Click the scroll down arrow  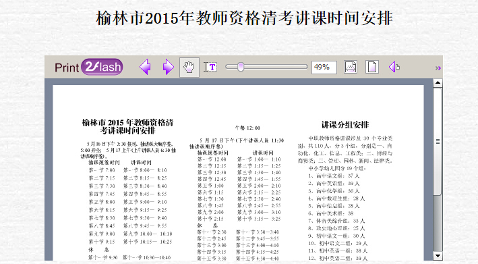pos(438,256)
